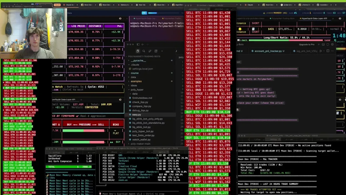
Task: Open the Extensions view icon
Action: [156, 51]
